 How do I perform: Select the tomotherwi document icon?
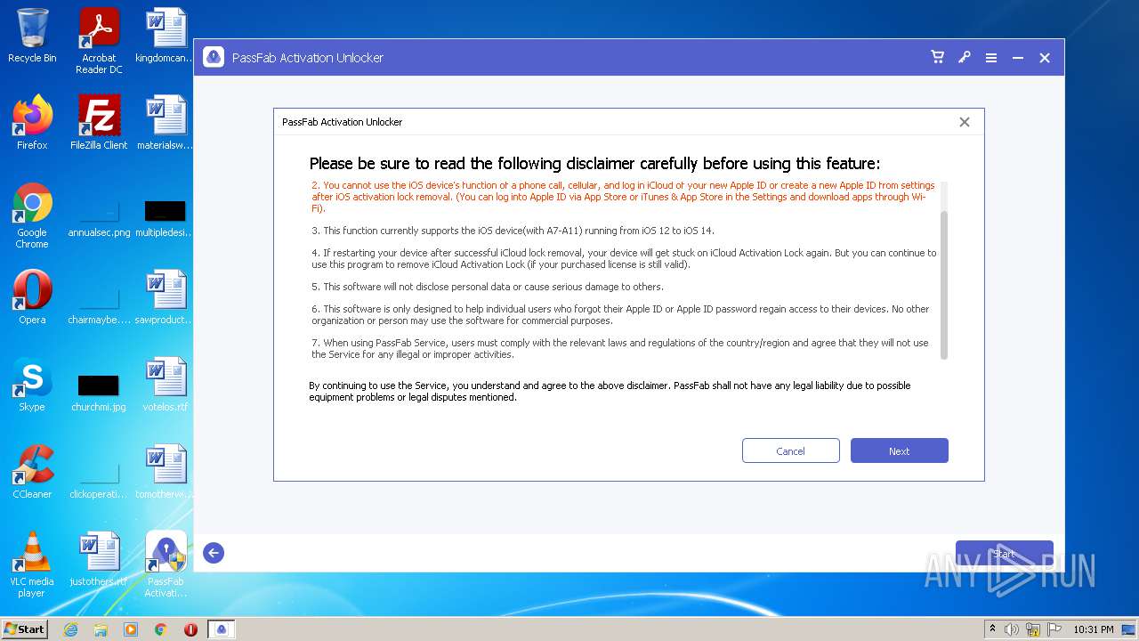166,472
